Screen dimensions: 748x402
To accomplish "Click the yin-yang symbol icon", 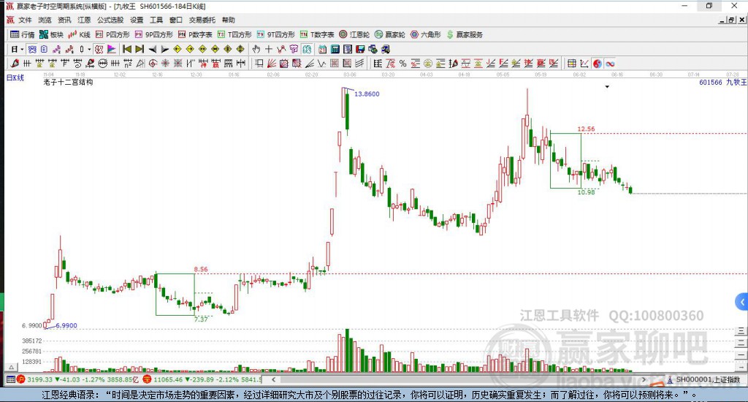I will tap(598, 64).
